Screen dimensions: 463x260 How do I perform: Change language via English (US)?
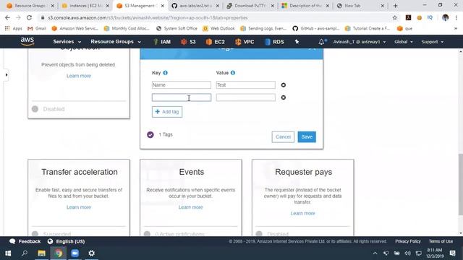pos(66,241)
